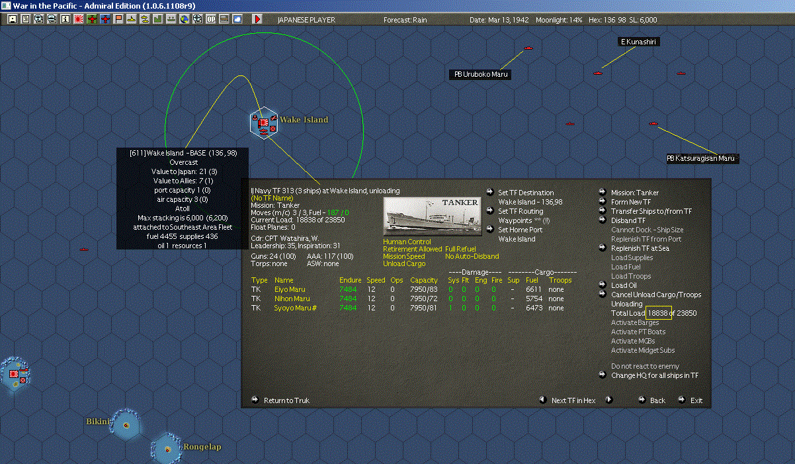The image size is (795, 464).
Task: Click the Set TF Destination arrow
Action: tap(489, 192)
